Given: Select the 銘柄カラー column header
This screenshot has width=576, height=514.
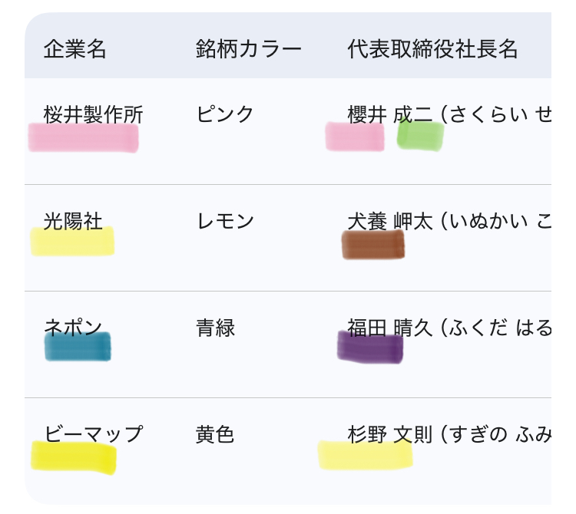Looking at the screenshot, I should [x=248, y=50].
